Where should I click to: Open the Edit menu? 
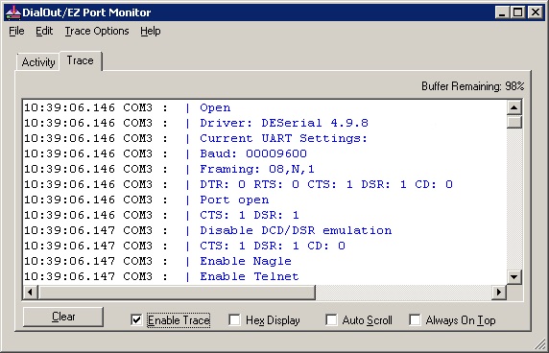(x=44, y=31)
